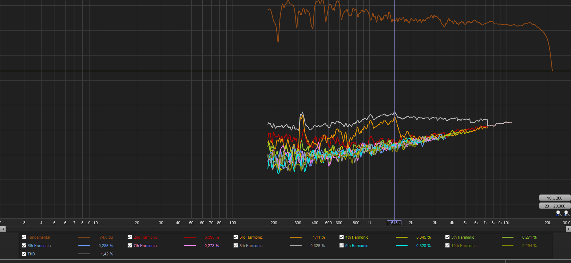This screenshot has width=571, height=263.
Task: Click the right arrow of horizontal scrollbar
Action: [568, 229]
